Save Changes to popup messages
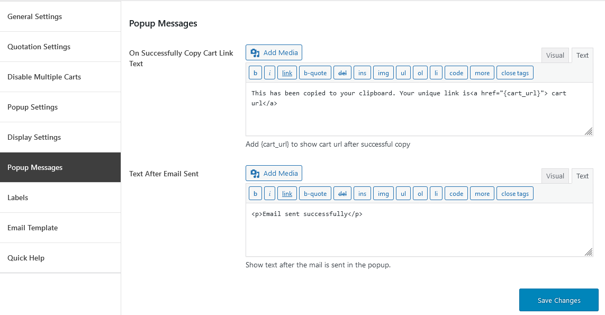The width and height of the screenshot is (605, 315). (x=559, y=300)
